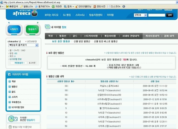Expand the 캡처 dropdown arrow
This screenshot has width=178, height=129.
click(x=73, y=7)
